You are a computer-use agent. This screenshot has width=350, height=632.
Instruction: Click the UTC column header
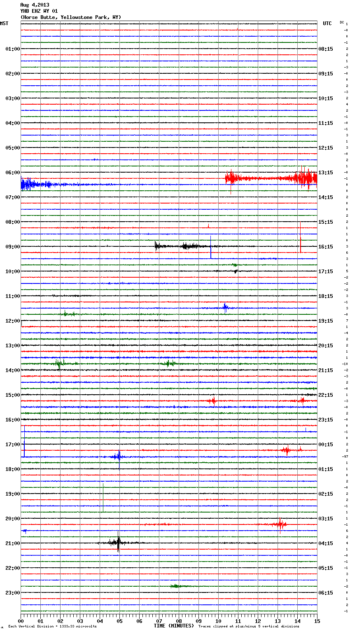pyautogui.click(x=327, y=23)
